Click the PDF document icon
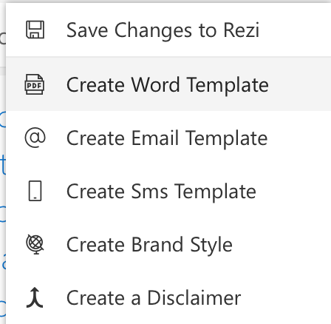331x324 pixels. coord(35,84)
